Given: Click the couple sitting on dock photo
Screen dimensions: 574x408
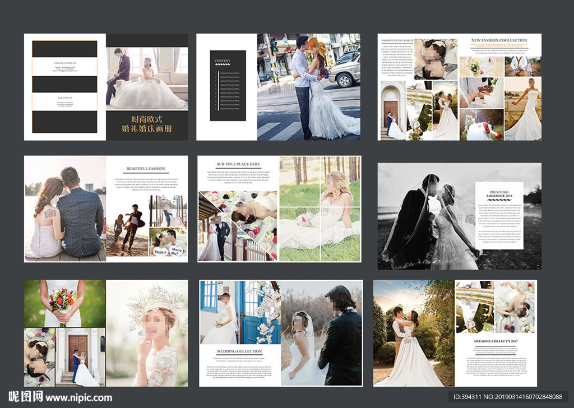Looking at the screenshot, I should [x=65, y=209].
